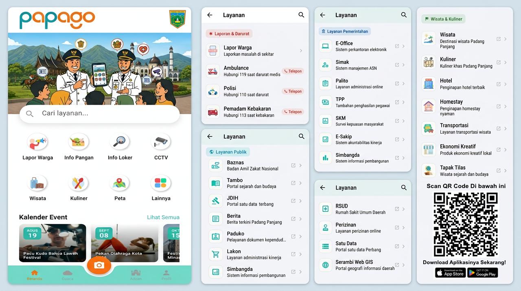The width and height of the screenshot is (521, 291).
Task: Click the Polisi service icon
Action: 212,91
